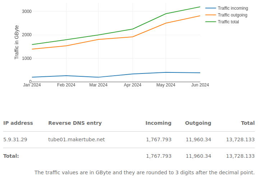Click outgoing value in 5.9.31.29 row
258x180 pixels.
point(198,139)
